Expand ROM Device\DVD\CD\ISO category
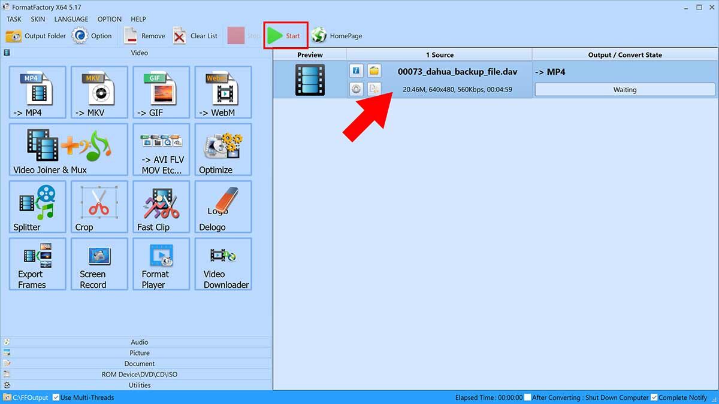This screenshot has height=404, width=719. 139,374
